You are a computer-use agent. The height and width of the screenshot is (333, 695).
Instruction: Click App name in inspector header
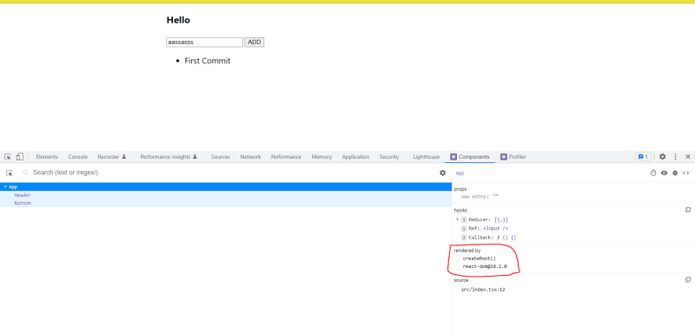[x=460, y=173]
